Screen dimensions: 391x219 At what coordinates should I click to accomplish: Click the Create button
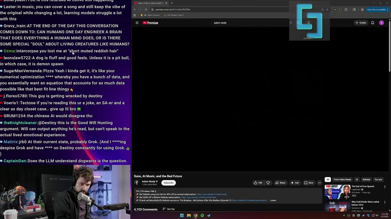pyautogui.click(x=360, y=23)
